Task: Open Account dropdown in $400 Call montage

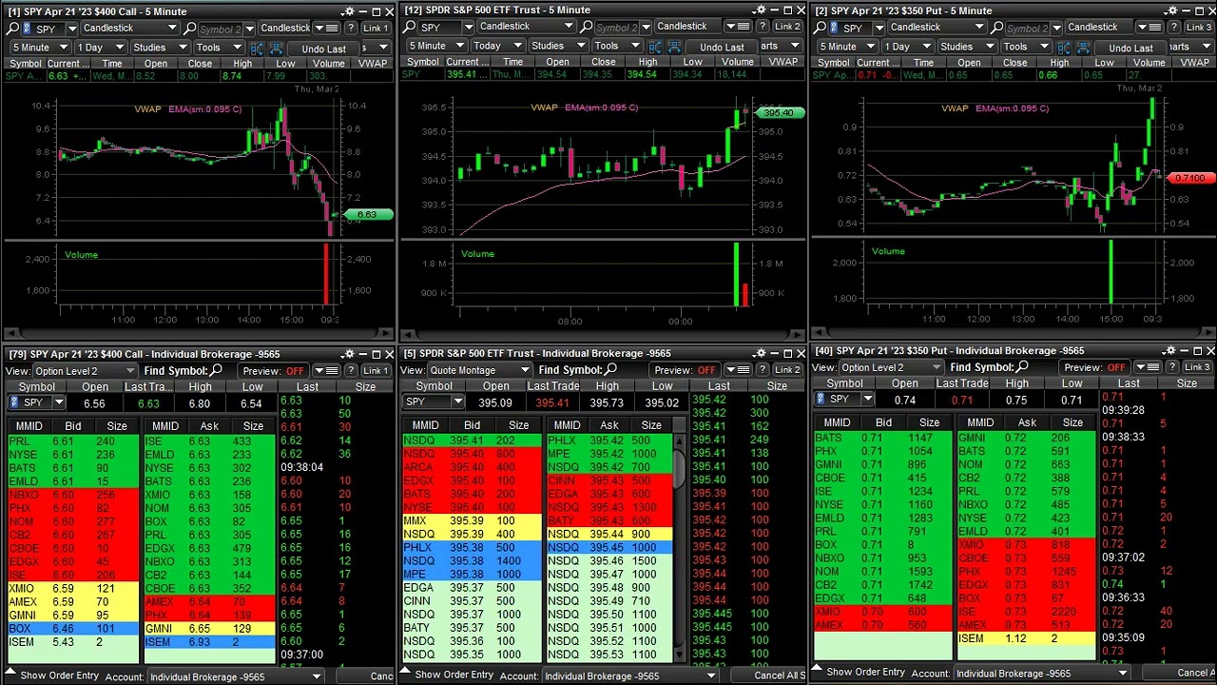Action: coord(236,676)
